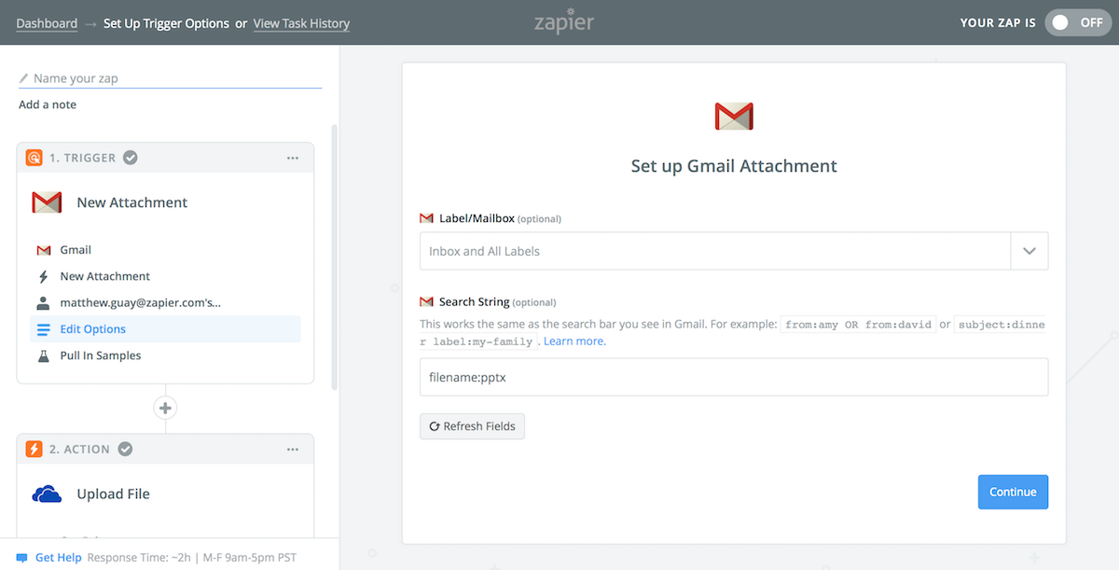Open the Action step ellipsis menu

[x=293, y=449]
